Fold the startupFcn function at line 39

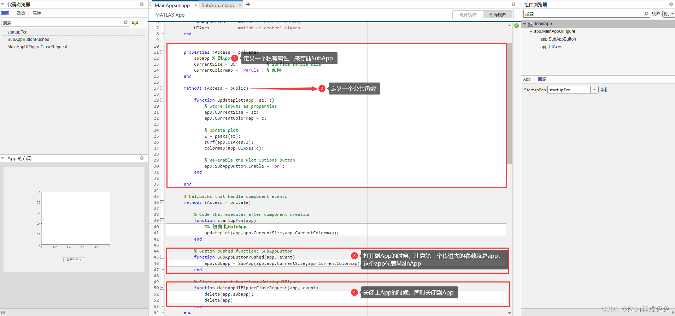[162, 220]
